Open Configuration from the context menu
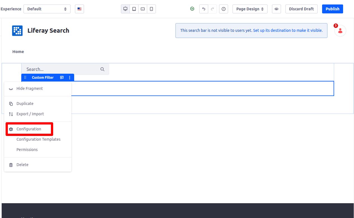Image resolution: width=354 pixels, height=218 pixels. click(38, 129)
